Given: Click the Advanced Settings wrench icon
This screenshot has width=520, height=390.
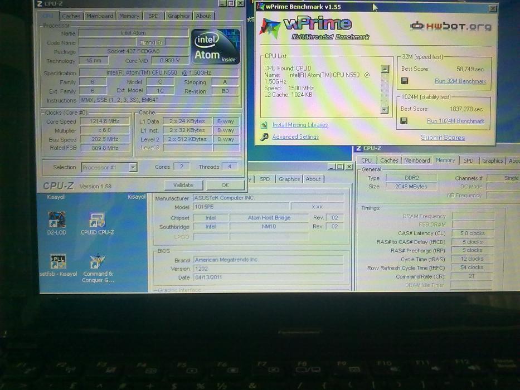Looking at the screenshot, I should point(264,136).
